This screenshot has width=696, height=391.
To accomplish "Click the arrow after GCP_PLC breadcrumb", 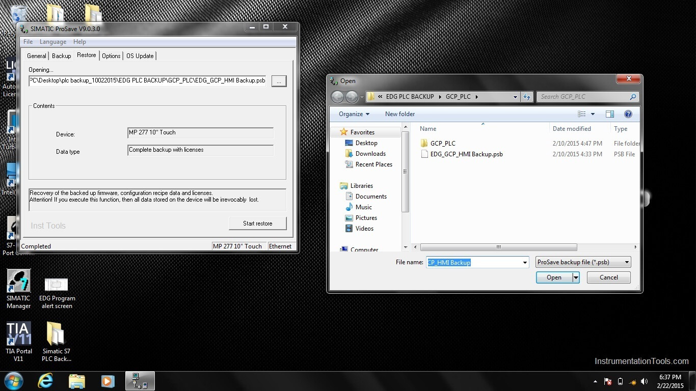I will point(477,97).
